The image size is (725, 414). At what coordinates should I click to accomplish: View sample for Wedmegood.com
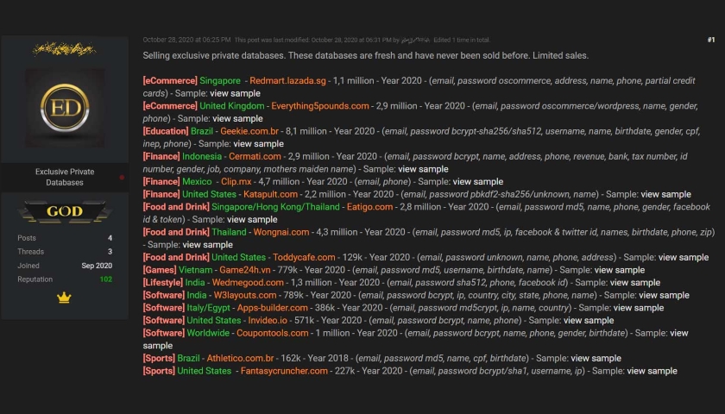[x=635, y=283]
